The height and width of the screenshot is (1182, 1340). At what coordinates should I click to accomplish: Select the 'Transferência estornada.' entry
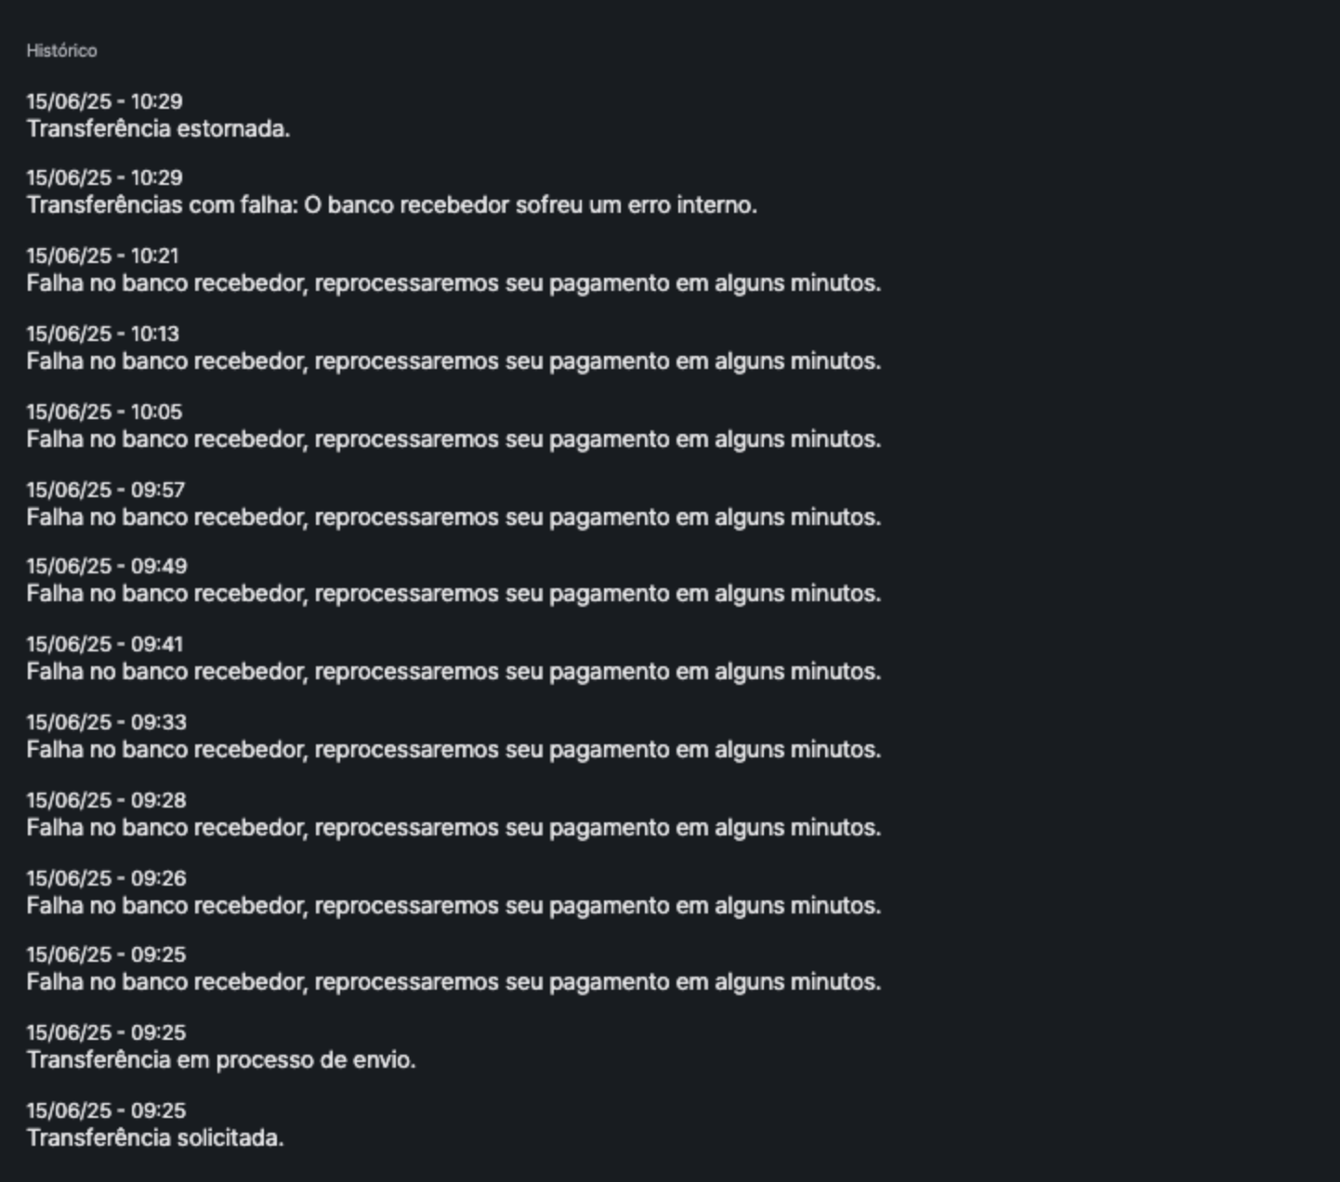coord(158,129)
